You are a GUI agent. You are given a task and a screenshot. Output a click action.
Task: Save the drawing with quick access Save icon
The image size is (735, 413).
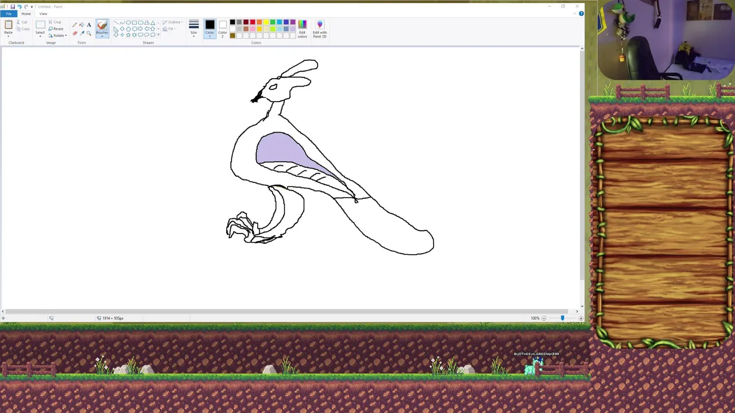tap(13, 7)
